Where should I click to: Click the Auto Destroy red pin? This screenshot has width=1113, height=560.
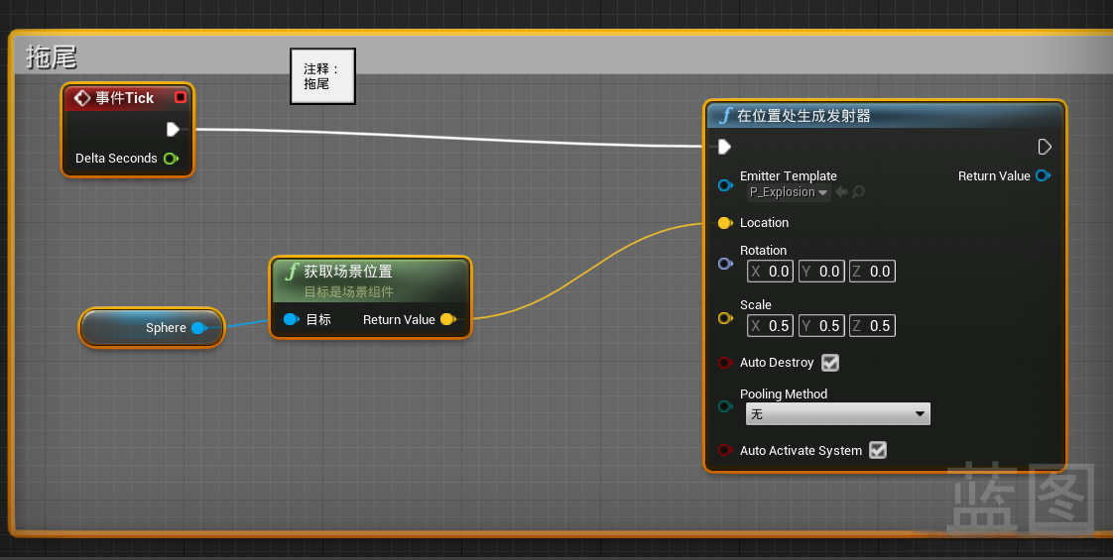725,363
